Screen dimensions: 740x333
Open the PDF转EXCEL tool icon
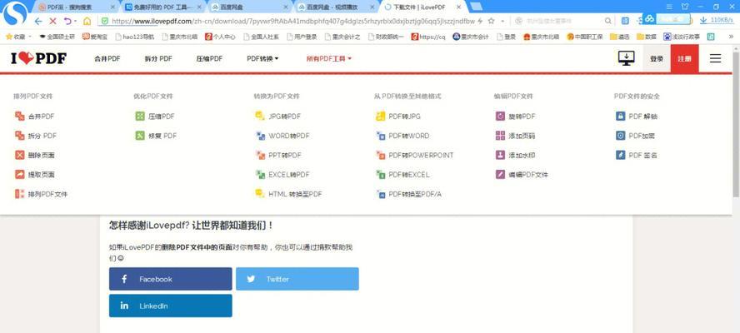(380, 175)
